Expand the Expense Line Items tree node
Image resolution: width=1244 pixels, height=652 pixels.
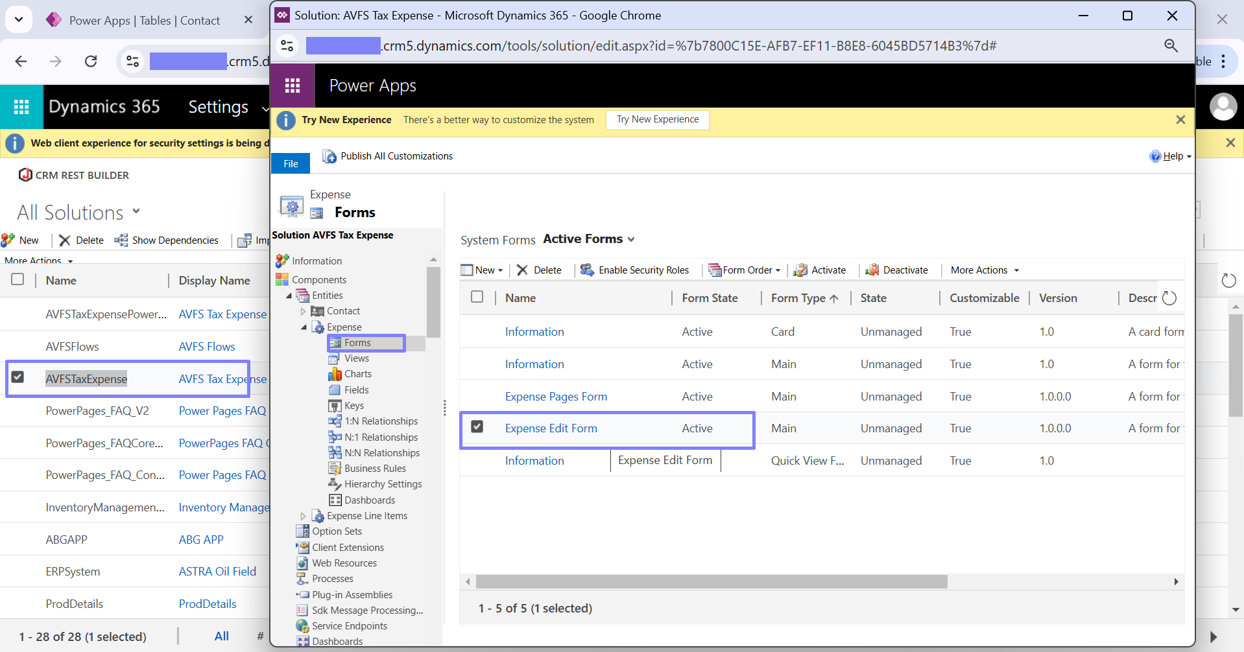(303, 516)
